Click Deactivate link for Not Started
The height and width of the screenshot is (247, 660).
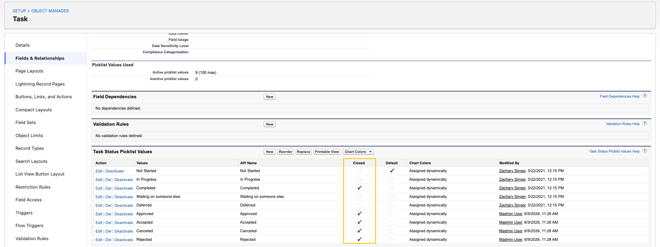point(114,171)
